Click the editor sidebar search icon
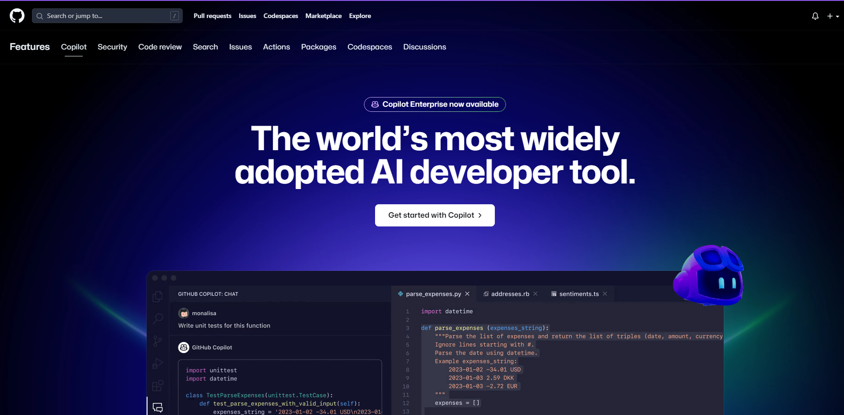The image size is (844, 415). 158,318
